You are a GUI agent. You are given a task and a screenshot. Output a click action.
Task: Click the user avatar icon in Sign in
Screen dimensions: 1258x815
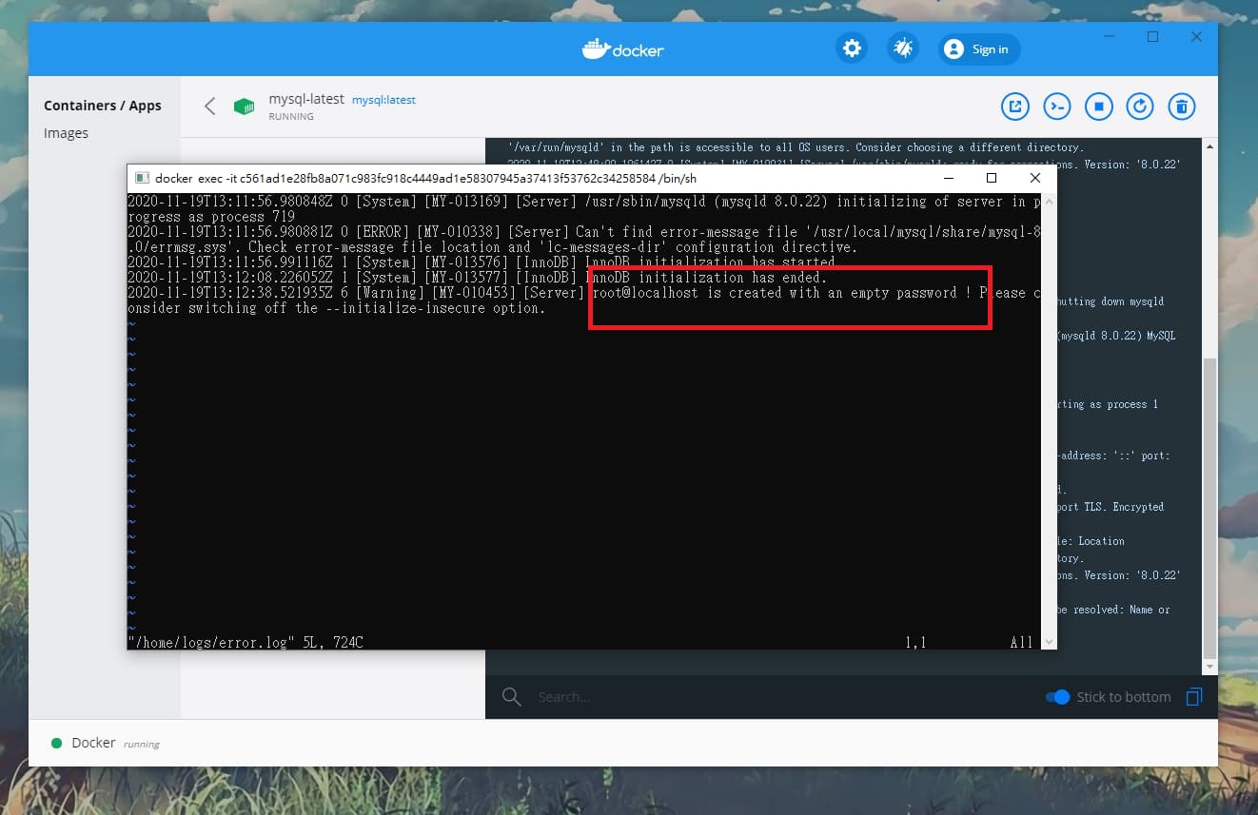(953, 49)
